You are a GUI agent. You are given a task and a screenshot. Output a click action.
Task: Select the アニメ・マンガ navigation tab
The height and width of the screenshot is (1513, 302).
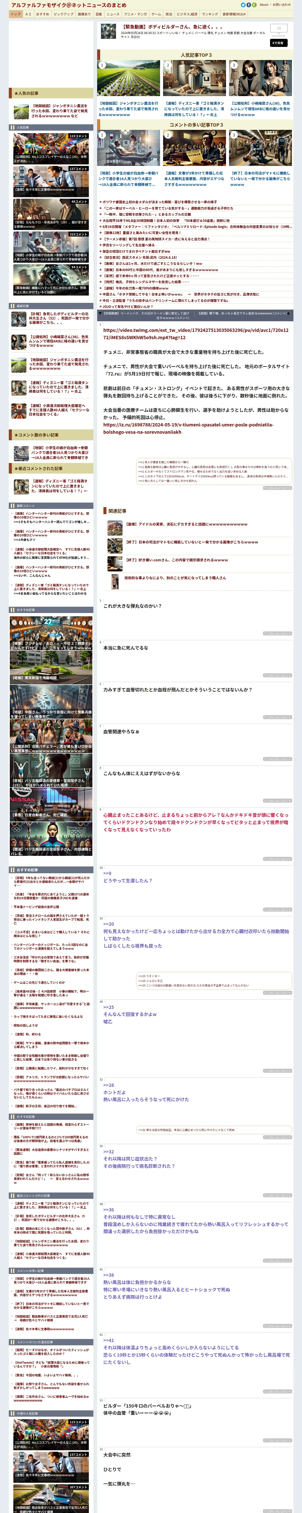135,14
